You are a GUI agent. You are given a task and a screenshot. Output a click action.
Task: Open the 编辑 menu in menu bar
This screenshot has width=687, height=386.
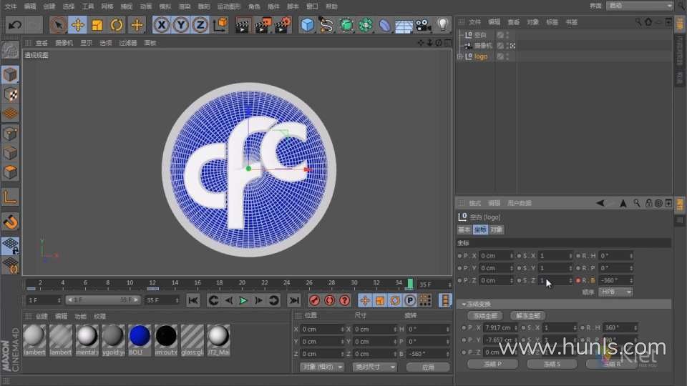pos(30,6)
